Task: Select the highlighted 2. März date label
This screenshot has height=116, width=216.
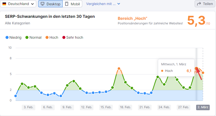Action: [x=203, y=107]
